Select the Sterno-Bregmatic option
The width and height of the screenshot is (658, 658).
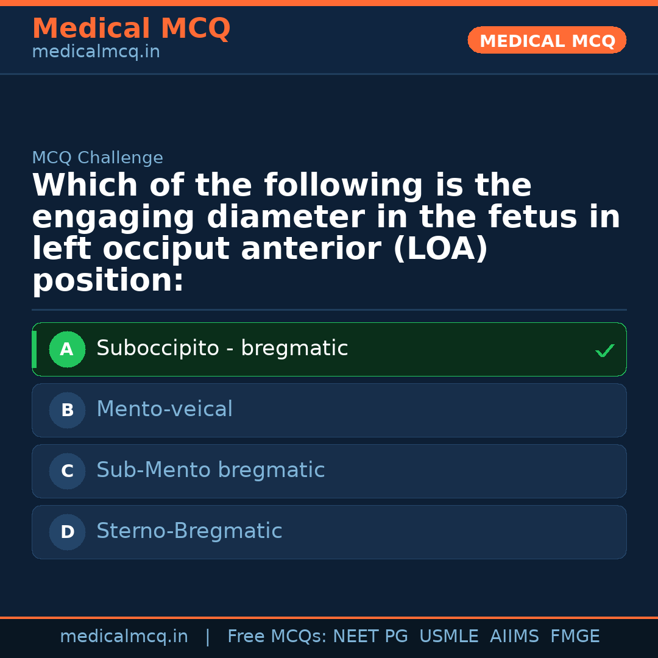(189, 531)
